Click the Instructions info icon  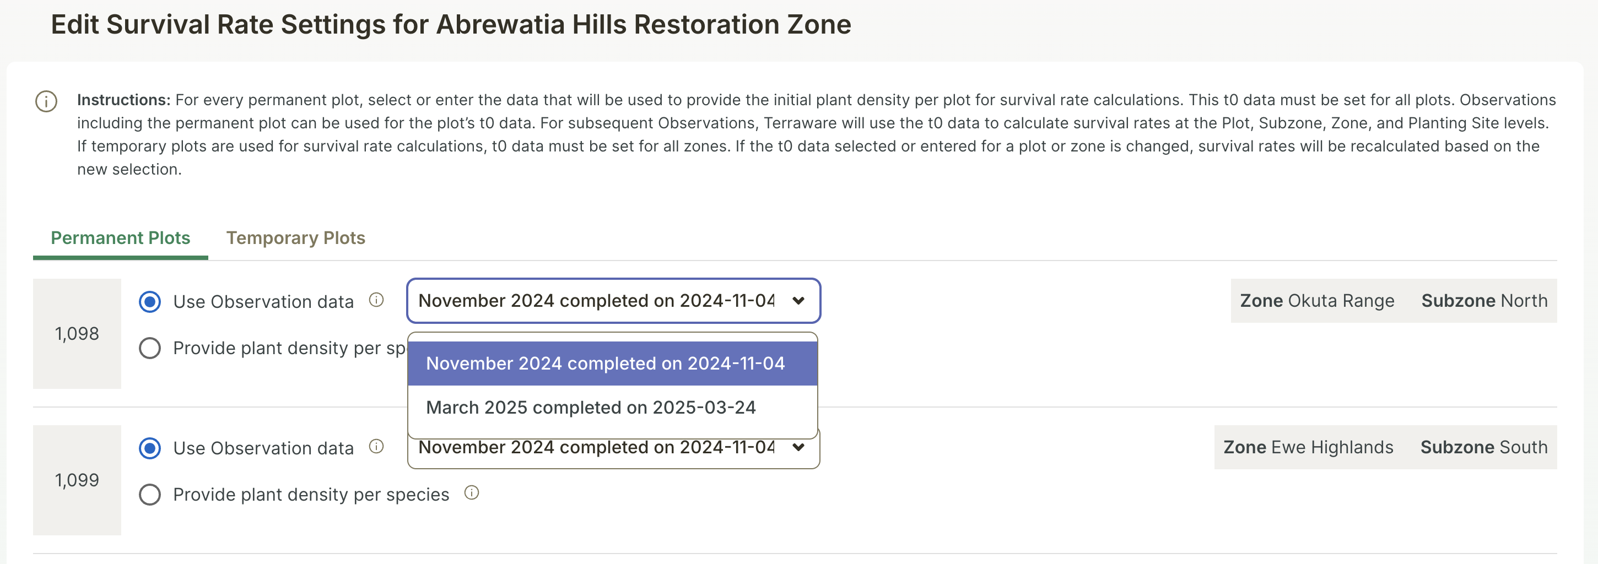(x=46, y=101)
